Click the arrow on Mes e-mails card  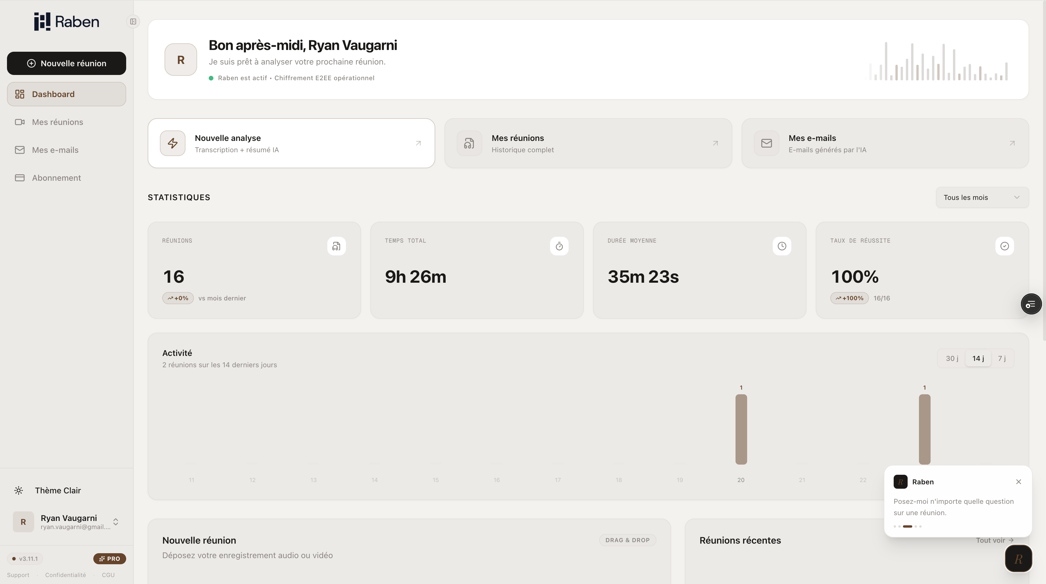pyautogui.click(x=1012, y=143)
